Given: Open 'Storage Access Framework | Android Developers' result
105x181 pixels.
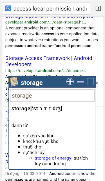Looking at the screenshot, I should pyautogui.click(x=49, y=61).
